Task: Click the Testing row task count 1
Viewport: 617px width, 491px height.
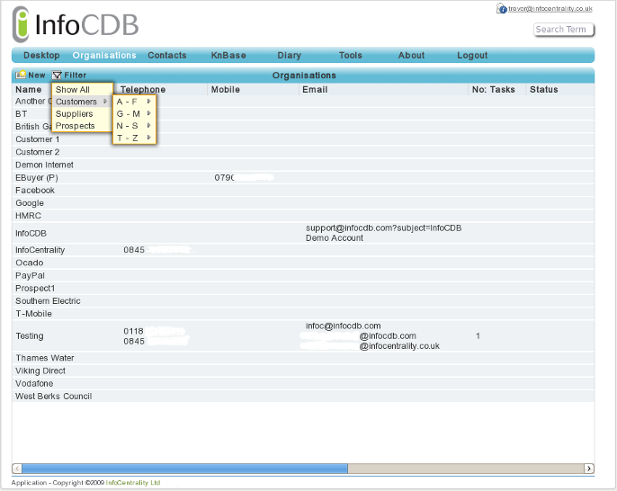Action: (x=478, y=336)
